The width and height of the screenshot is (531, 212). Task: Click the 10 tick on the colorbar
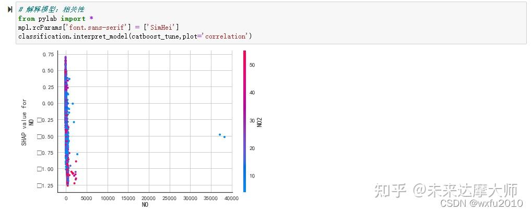(x=253, y=176)
